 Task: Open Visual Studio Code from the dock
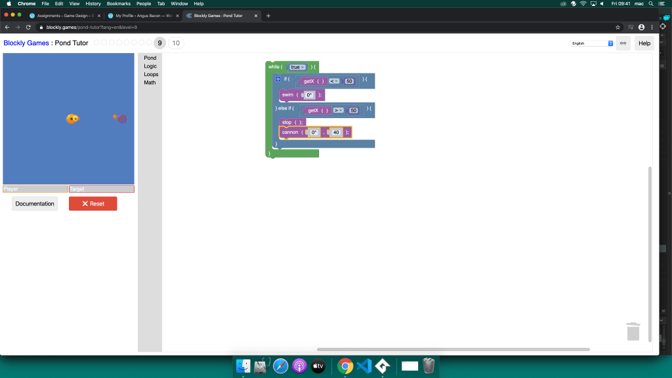pyautogui.click(x=364, y=366)
